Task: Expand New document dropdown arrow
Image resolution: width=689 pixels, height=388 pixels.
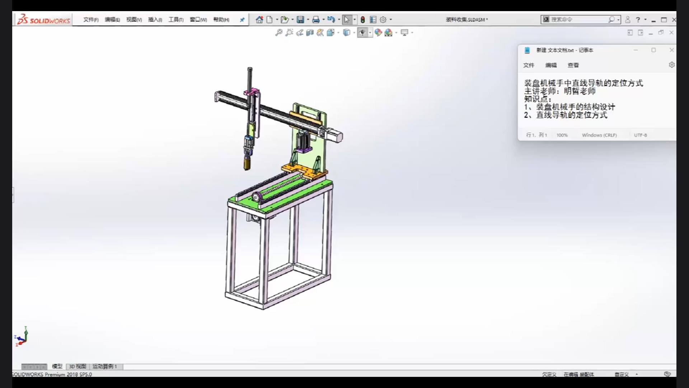Action: click(277, 20)
